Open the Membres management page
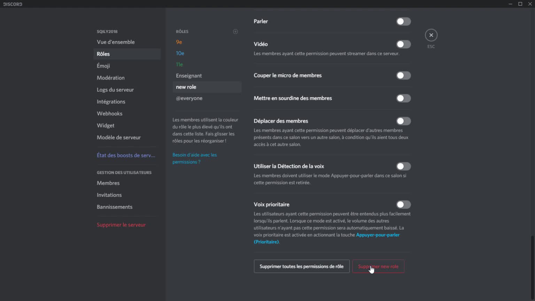The image size is (535, 301). point(108,183)
